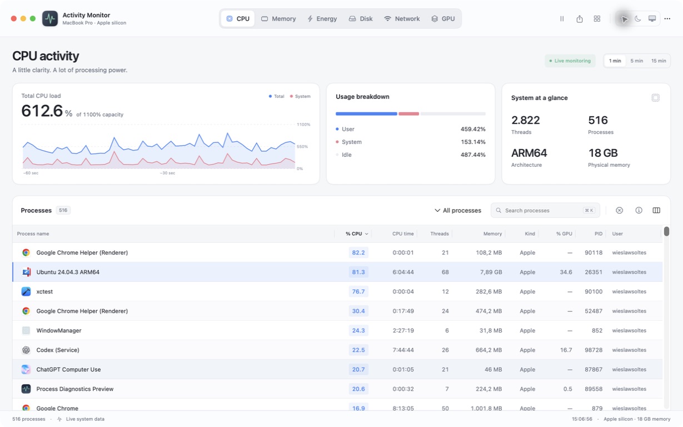Click the Process Diagnostics Preview icon
The image size is (683, 427).
pyautogui.click(x=26, y=389)
